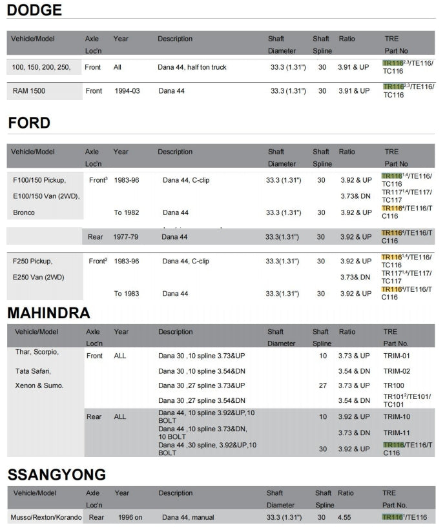Click the 1994-03 year cell
This screenshot has height=532, width=445.
point(127,91)
